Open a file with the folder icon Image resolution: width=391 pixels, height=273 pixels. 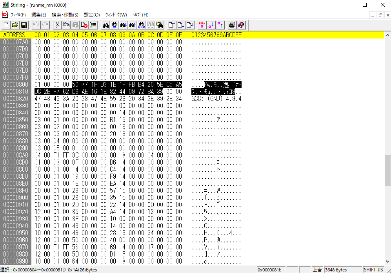coord(15,25)
